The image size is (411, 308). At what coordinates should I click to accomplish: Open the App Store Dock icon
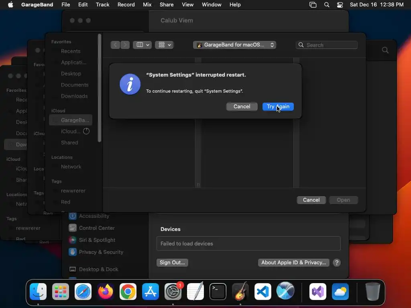[151, 292]
